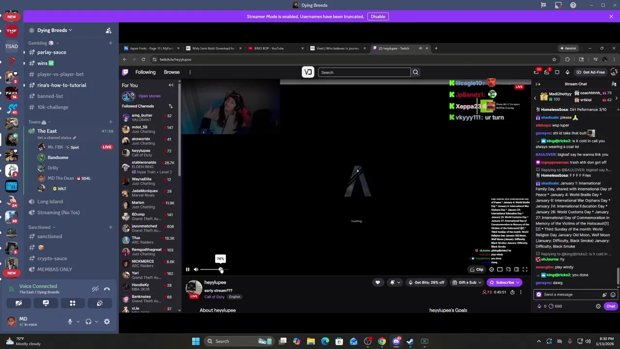The height and width of the screenshot is (349, 620).
Task: Open headphone output options arrow
Action: (96, 321)
